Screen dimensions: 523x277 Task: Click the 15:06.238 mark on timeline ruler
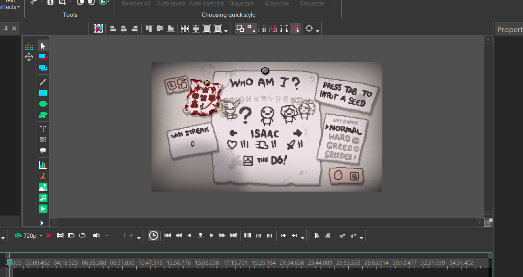pyautogui.click(x=206, y=263)
